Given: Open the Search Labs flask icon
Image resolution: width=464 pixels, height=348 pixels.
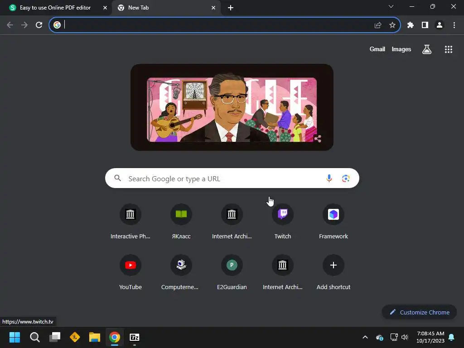Looking at the screenshot, I should [427, 49].
